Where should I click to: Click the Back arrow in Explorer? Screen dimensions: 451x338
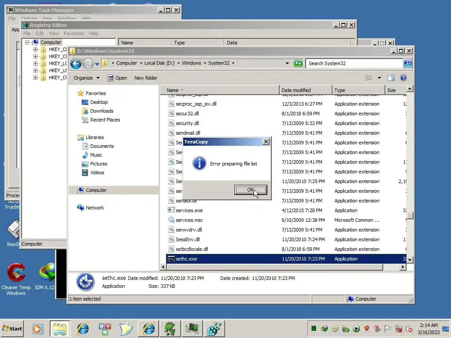point(76,63)
